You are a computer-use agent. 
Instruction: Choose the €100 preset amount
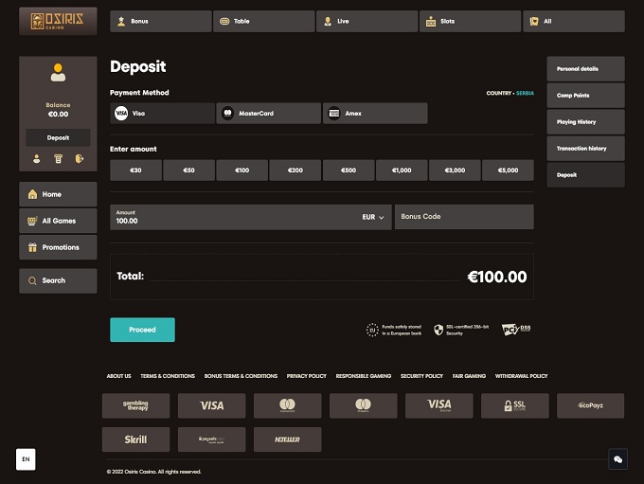(241, 170)
